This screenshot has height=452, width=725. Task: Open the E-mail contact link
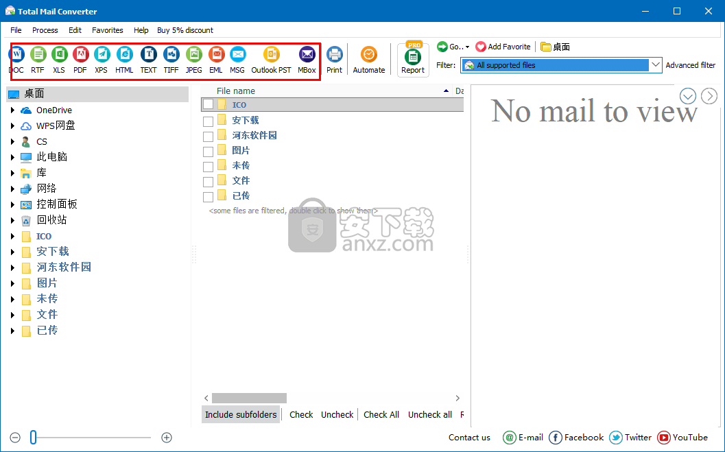523,437
